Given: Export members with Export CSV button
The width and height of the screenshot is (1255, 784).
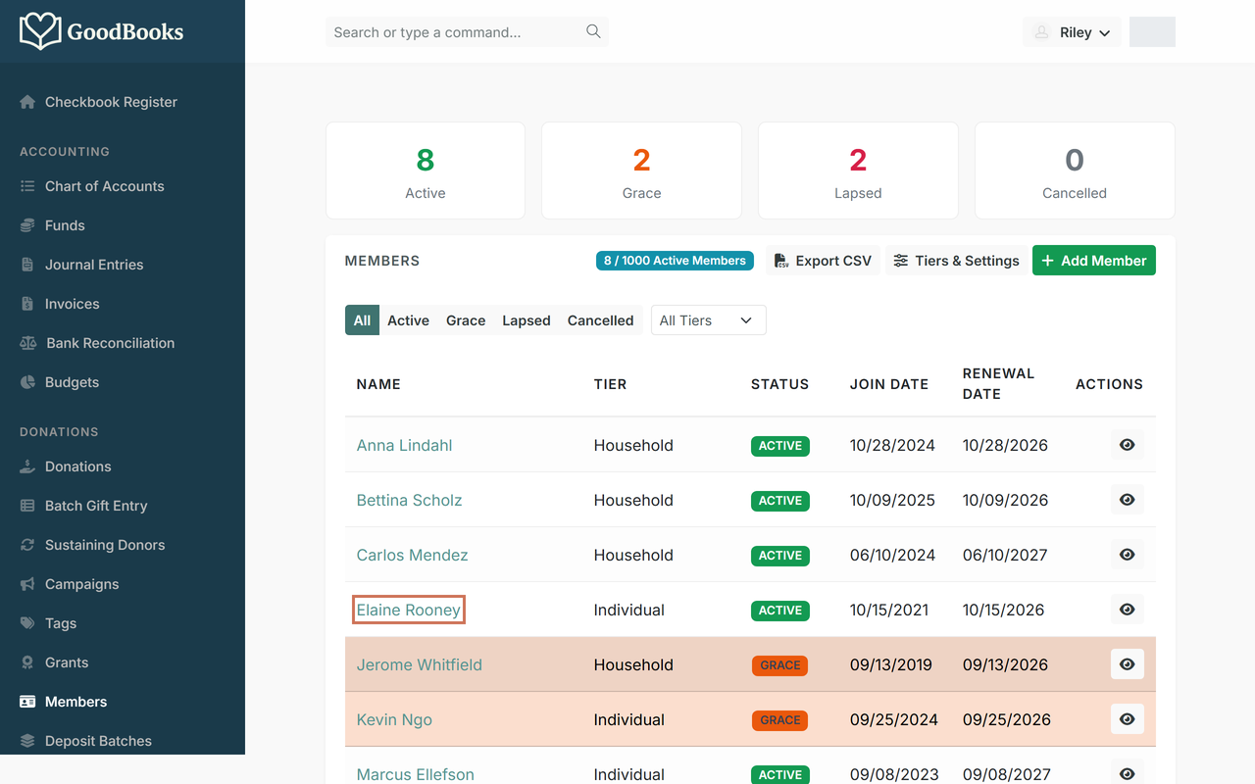Looking at the screenshot, I should pyautogui.click(x=823, y=261).
